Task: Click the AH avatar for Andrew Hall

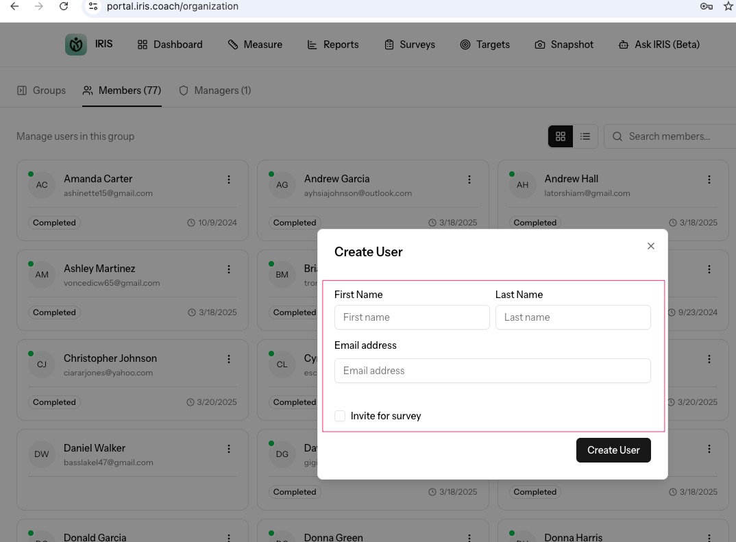Action: (522, 185)
